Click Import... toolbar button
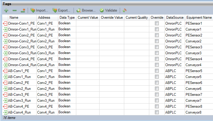The height and width of the screenshot is (121, 213). (x=39, y=10)
